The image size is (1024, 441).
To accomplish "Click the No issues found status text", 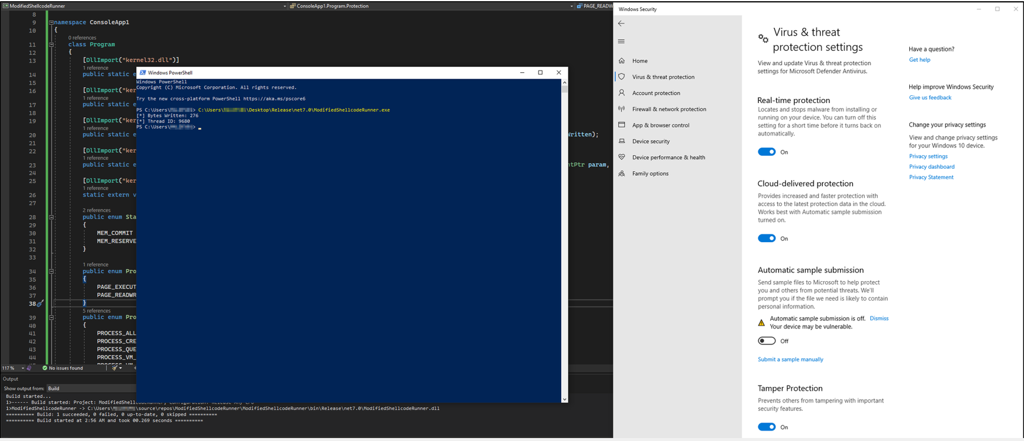I will coord(66,368).
